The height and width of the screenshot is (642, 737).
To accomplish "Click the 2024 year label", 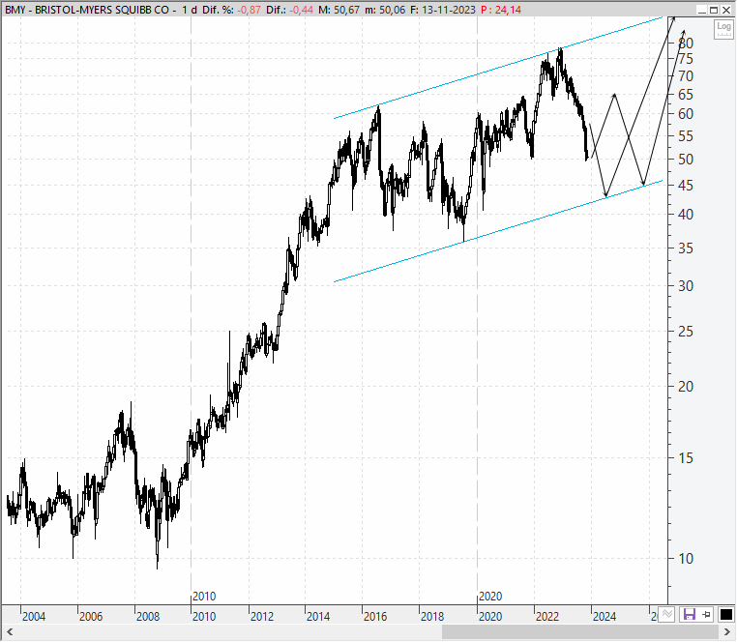I will [x=604, y=616].
